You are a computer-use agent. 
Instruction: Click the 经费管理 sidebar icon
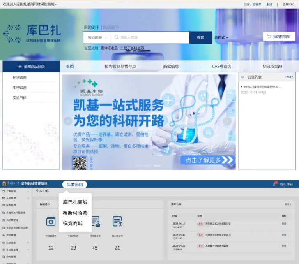(x=3, y=205)
